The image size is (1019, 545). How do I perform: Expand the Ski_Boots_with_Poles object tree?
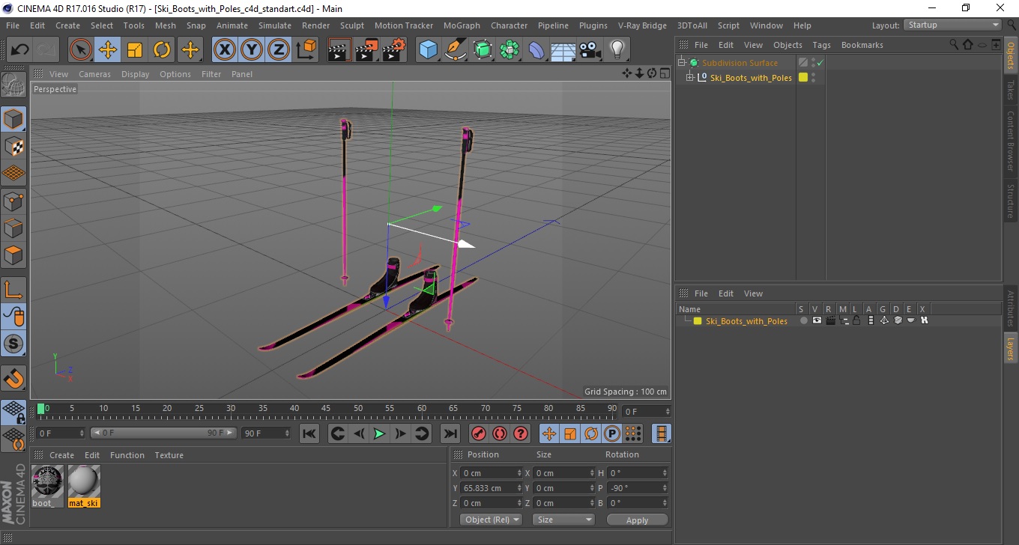[x=690, y=77]
